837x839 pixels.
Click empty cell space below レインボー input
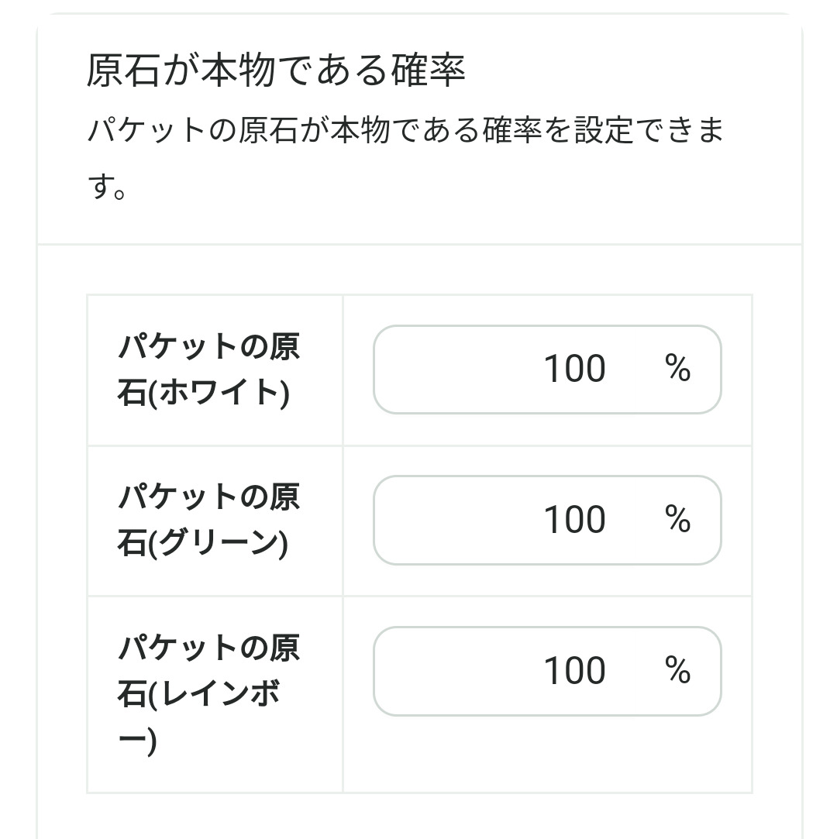tap(547, 755)
